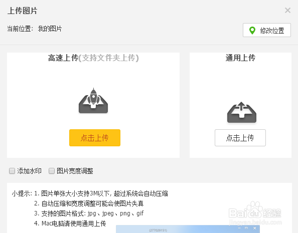Click the 上传图片 dialog title

(23, 11)
